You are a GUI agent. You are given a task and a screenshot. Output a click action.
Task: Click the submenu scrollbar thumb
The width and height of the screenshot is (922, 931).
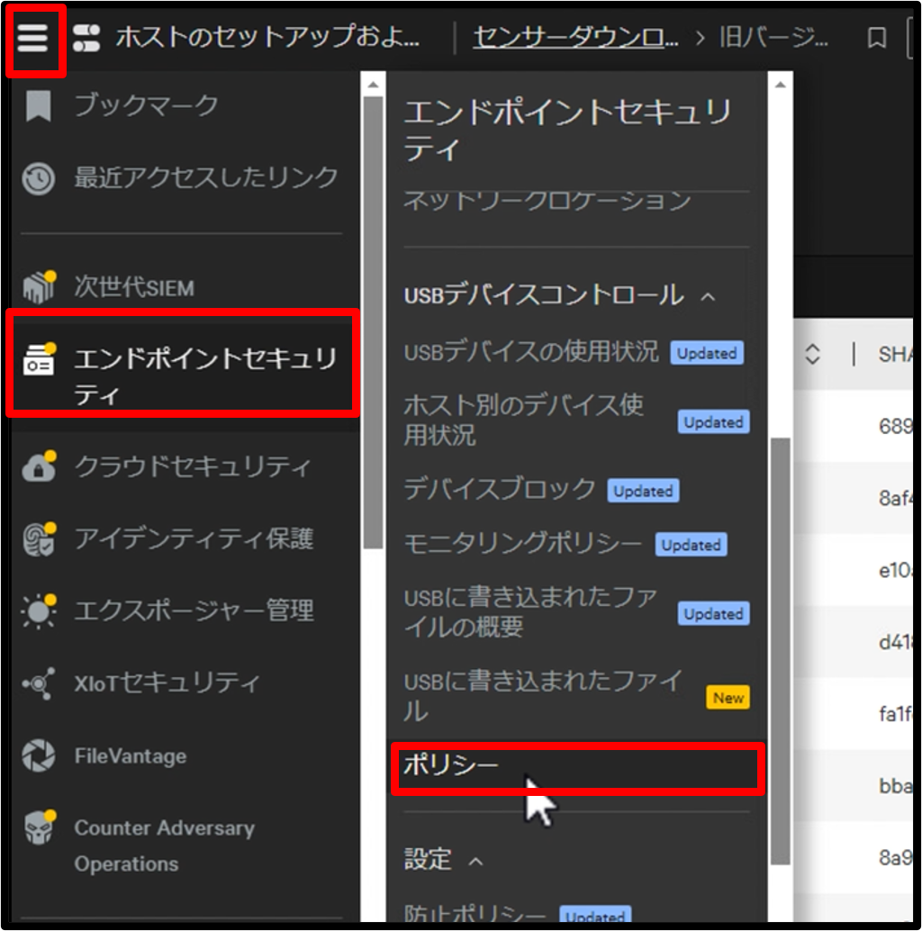781,651
